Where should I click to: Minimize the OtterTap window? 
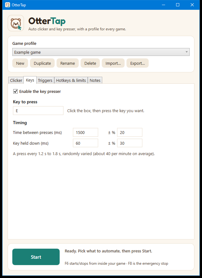click(x=163, y=5)
